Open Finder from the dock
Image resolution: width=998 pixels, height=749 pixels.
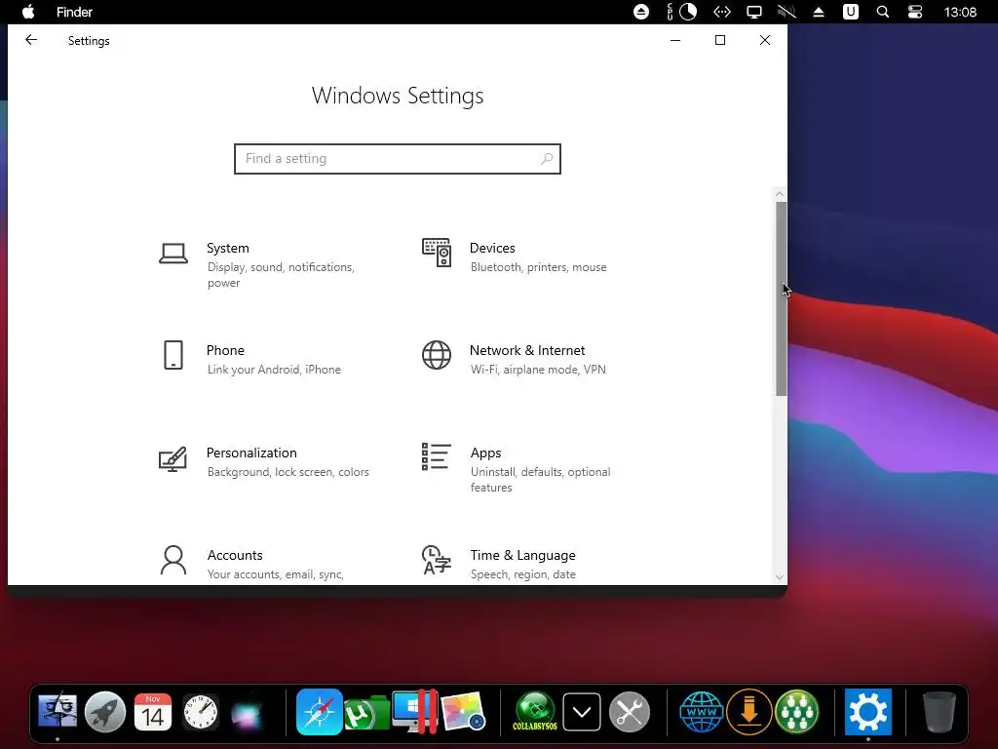[x=58, y=711]
